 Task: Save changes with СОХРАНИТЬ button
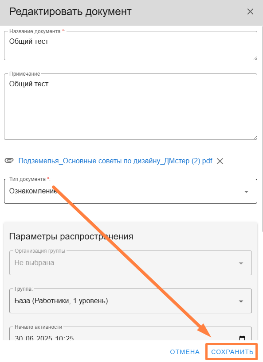coord(232,352)
